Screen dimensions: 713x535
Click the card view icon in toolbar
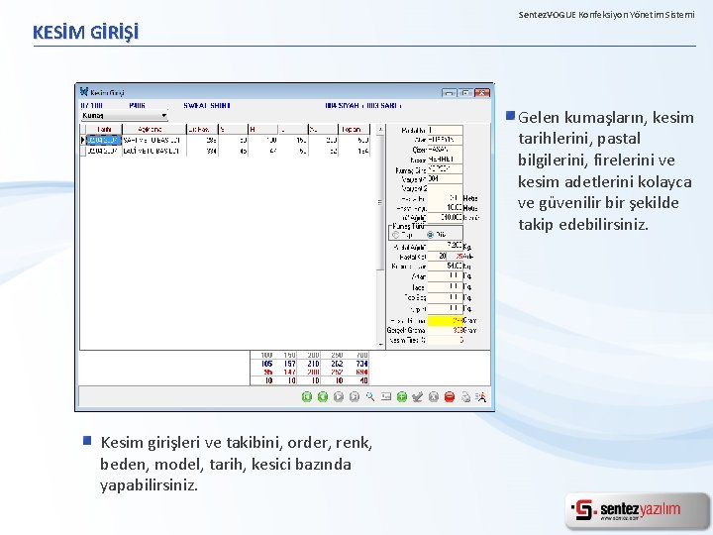click(x=386, y=396)
